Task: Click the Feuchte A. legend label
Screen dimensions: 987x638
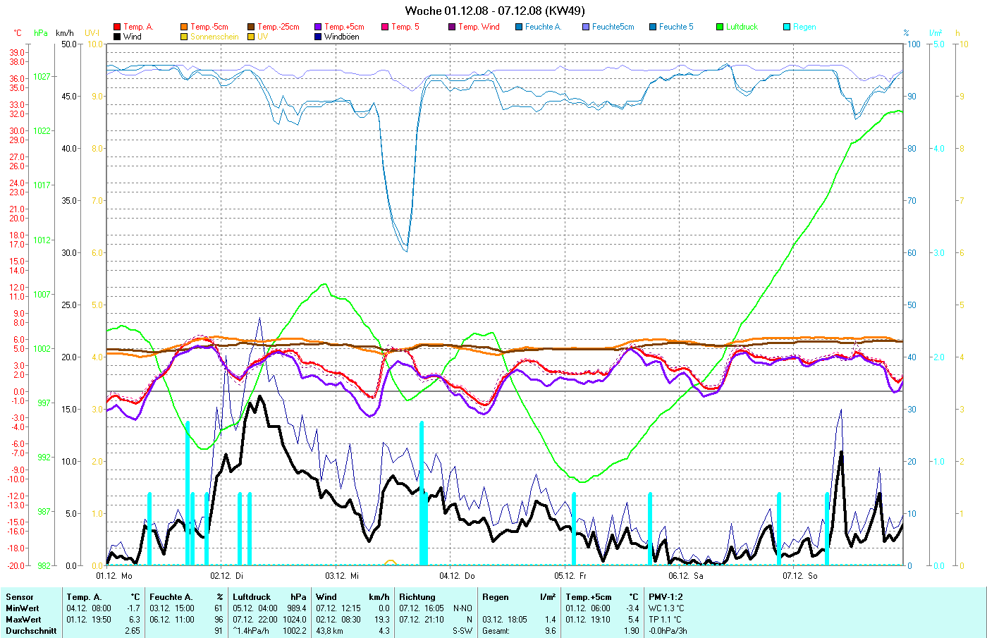Action: point(543,27)
